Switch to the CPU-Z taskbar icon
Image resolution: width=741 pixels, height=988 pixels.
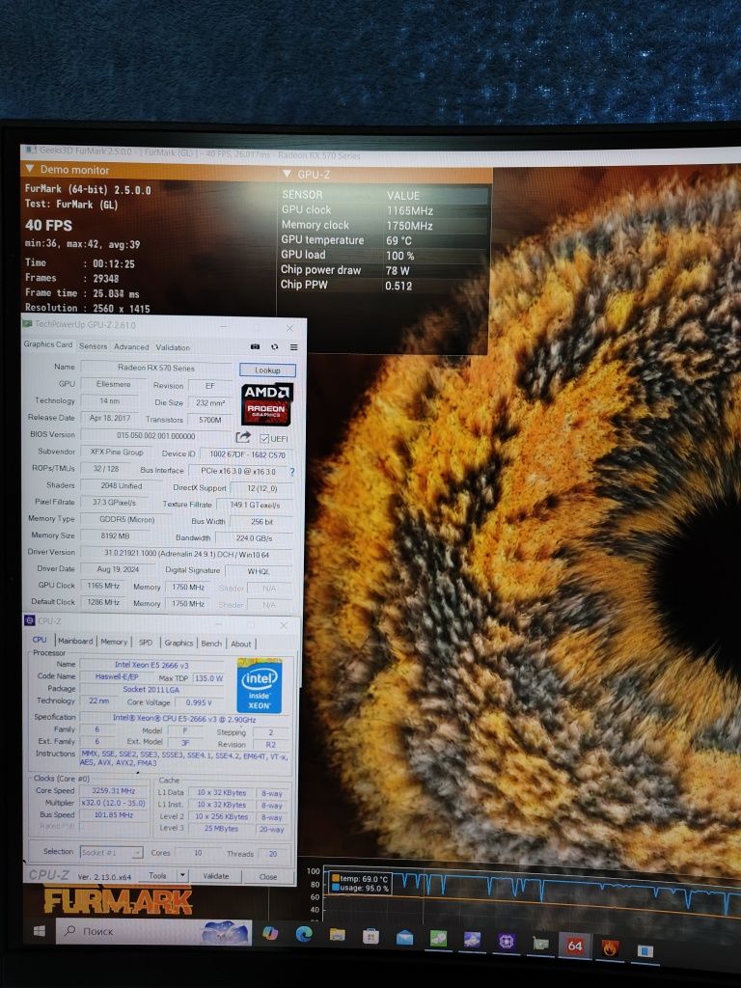click(507, 942)
